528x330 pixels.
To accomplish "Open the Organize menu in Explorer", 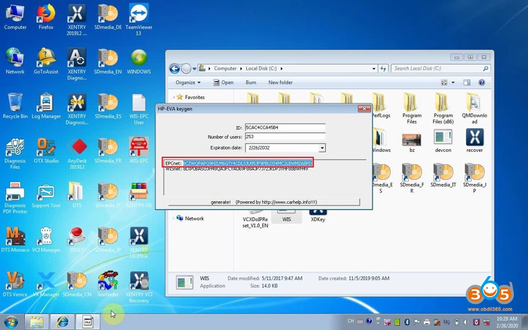I will tap(188, 83).
